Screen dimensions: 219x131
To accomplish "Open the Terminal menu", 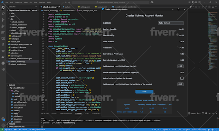I will click(42, 2).
